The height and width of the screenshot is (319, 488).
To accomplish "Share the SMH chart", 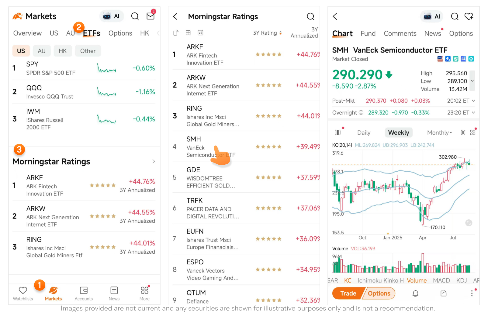I will 444,293.
